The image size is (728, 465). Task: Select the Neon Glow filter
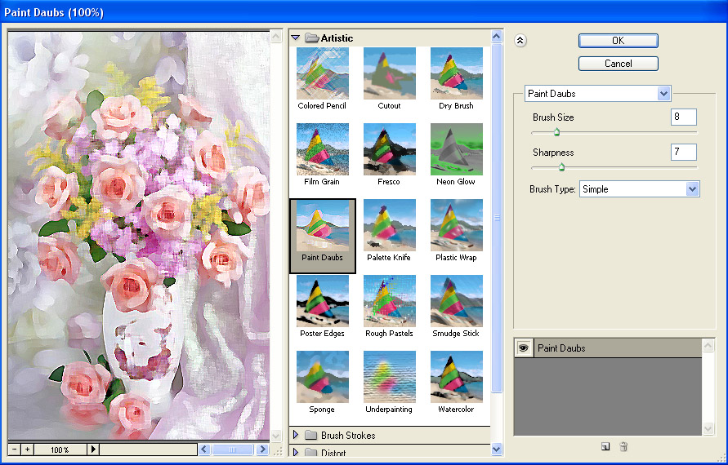point(456,149)
